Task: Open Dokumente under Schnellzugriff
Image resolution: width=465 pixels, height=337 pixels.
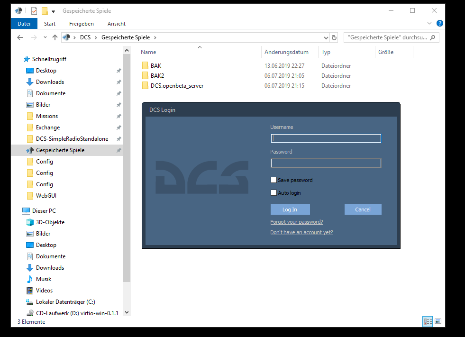Action: [x=51, y=93]
